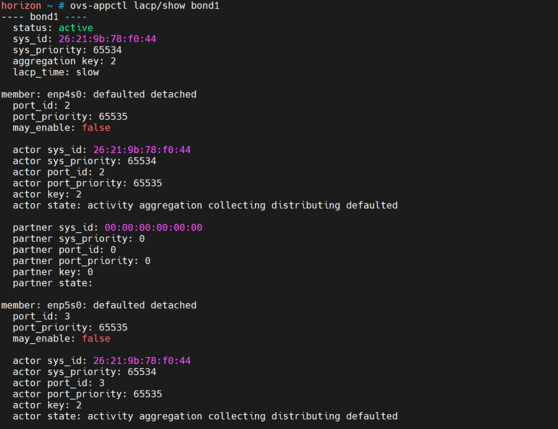The image size is (558, 429).
Task: Click the sys_priority 65534 value at top
Action: (107, 50)
